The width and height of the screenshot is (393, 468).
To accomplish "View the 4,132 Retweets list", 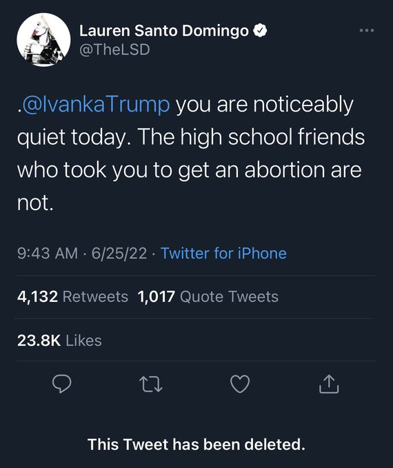I will click(x=72, y=296).
